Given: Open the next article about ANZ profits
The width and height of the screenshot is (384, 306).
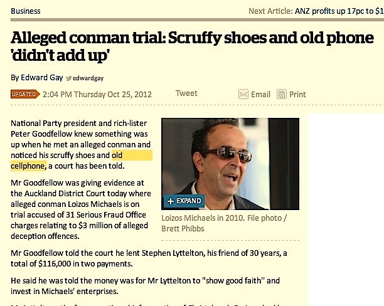Looking at the screenshot, I should point(339,11).
